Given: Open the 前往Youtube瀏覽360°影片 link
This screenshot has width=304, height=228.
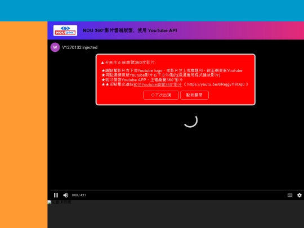Looking at the screenshot, I should [158, 84].
